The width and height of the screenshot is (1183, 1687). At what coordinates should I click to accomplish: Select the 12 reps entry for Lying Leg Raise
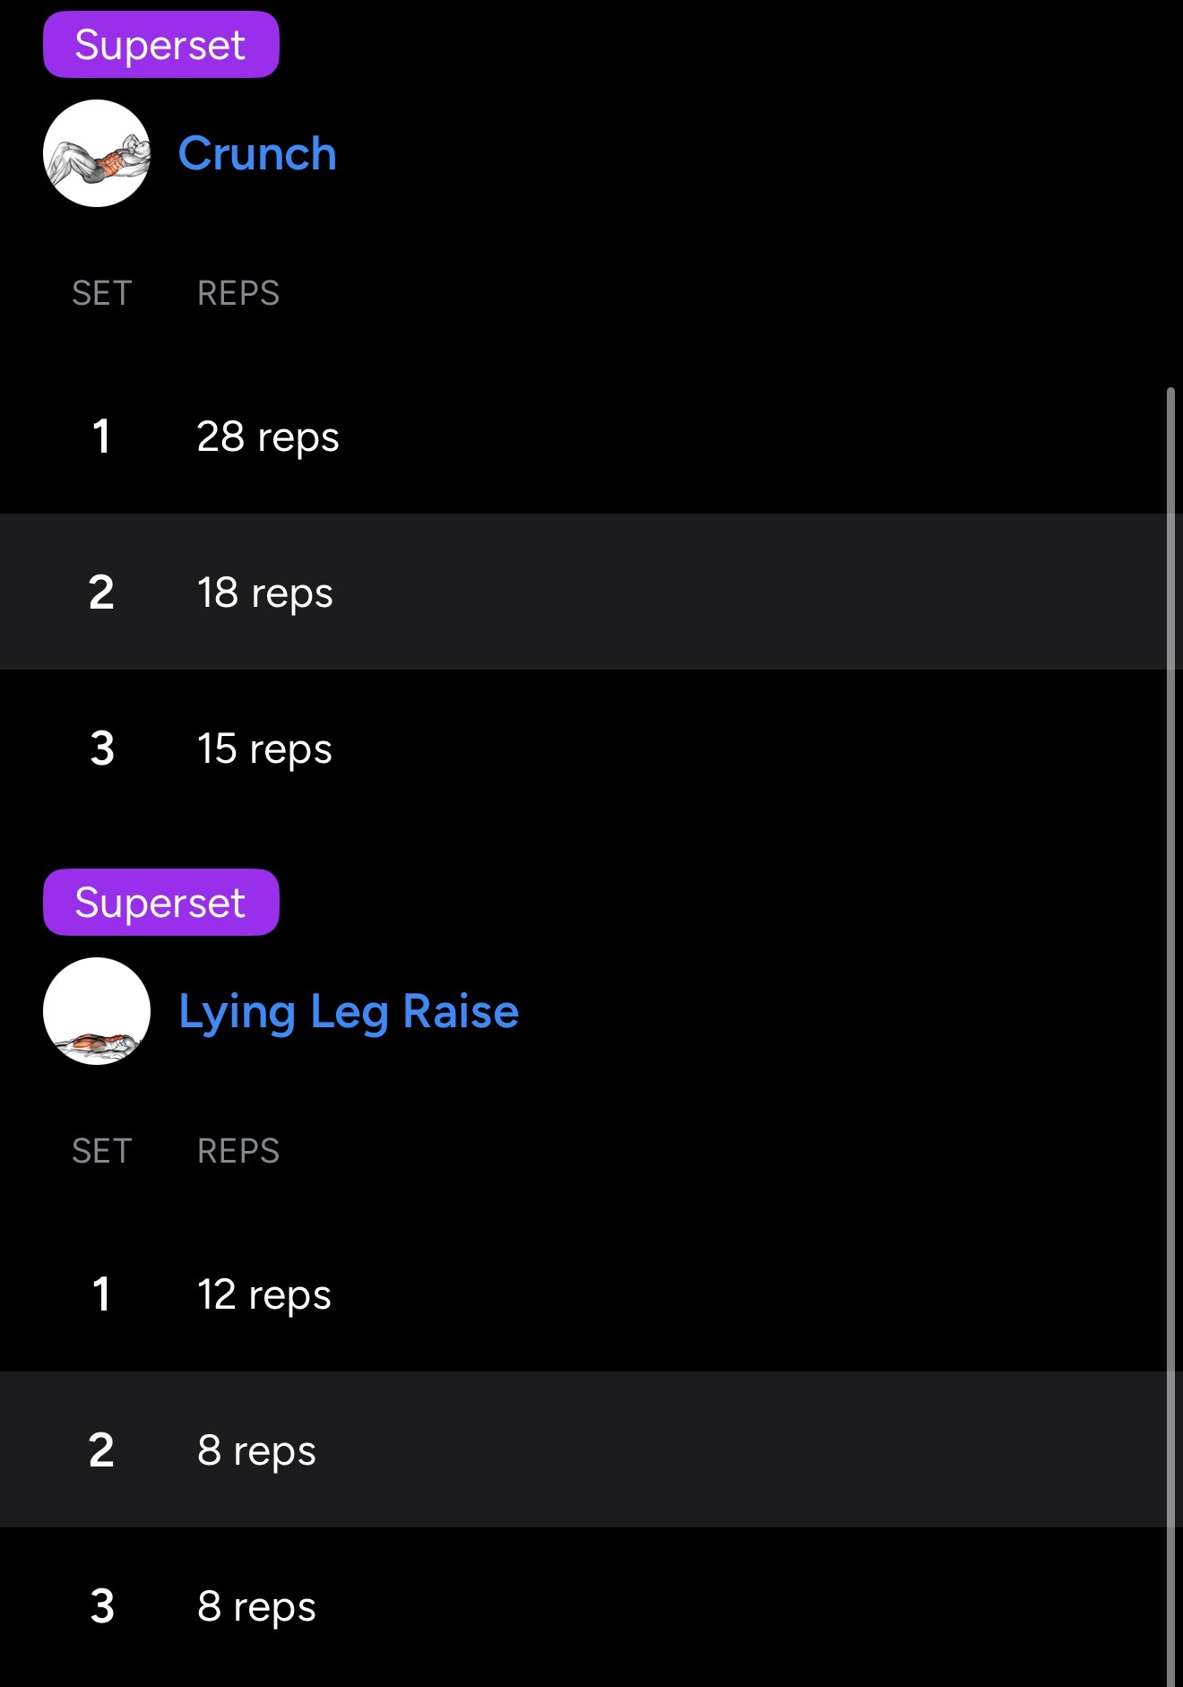click(264, 1294)
